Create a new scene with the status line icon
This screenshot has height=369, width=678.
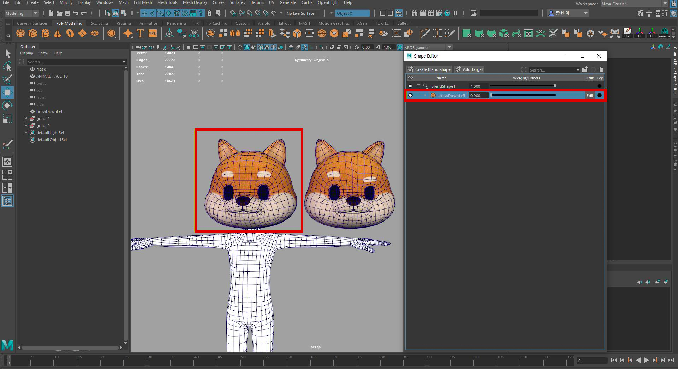[51, 13]
